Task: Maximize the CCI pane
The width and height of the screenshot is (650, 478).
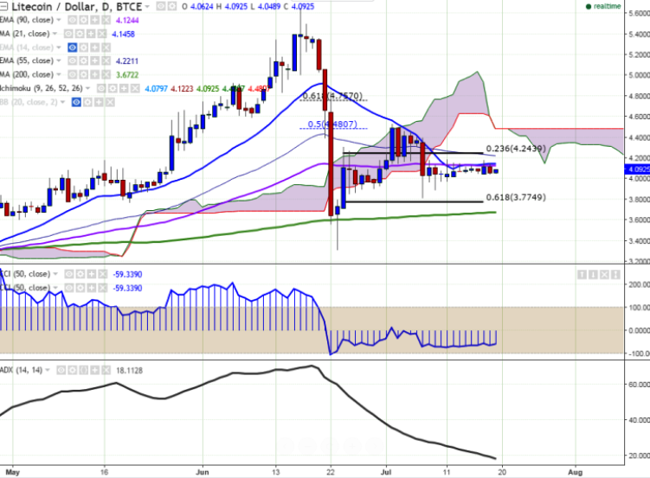Action: (615, 274)
